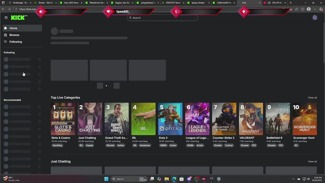Open File Explorer from the taskbar
This screenshot has height=183, width=325.
[167, 179]
